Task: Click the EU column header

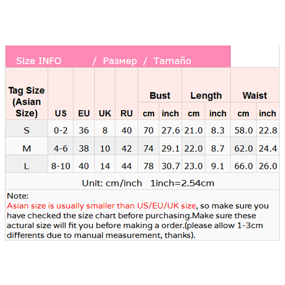Action: pos(84,114)
